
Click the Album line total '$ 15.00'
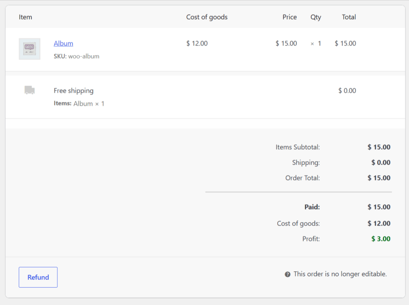click(x=345, y=43)
